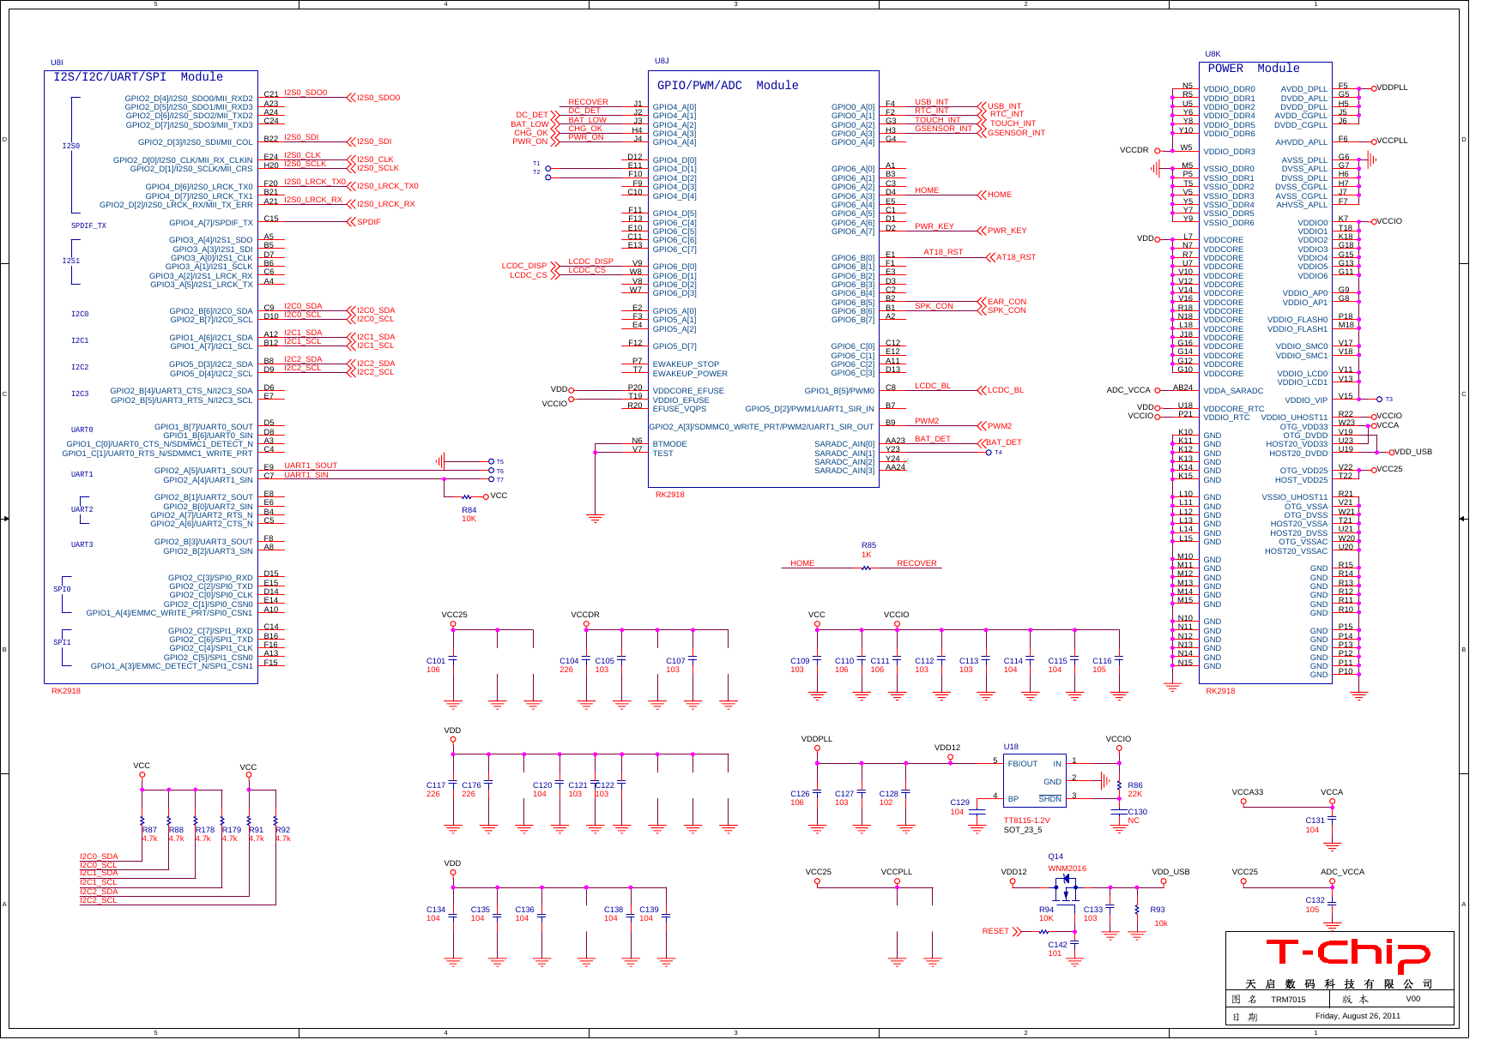Select the RESET input port symbol

(x=1017, y=931)
